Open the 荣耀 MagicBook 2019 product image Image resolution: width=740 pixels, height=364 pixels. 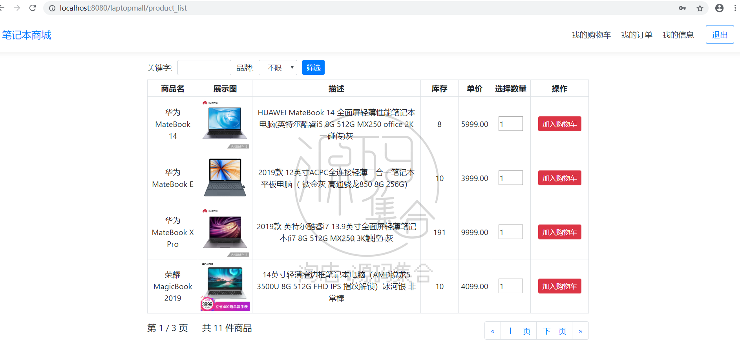click(x=225, y=286)
